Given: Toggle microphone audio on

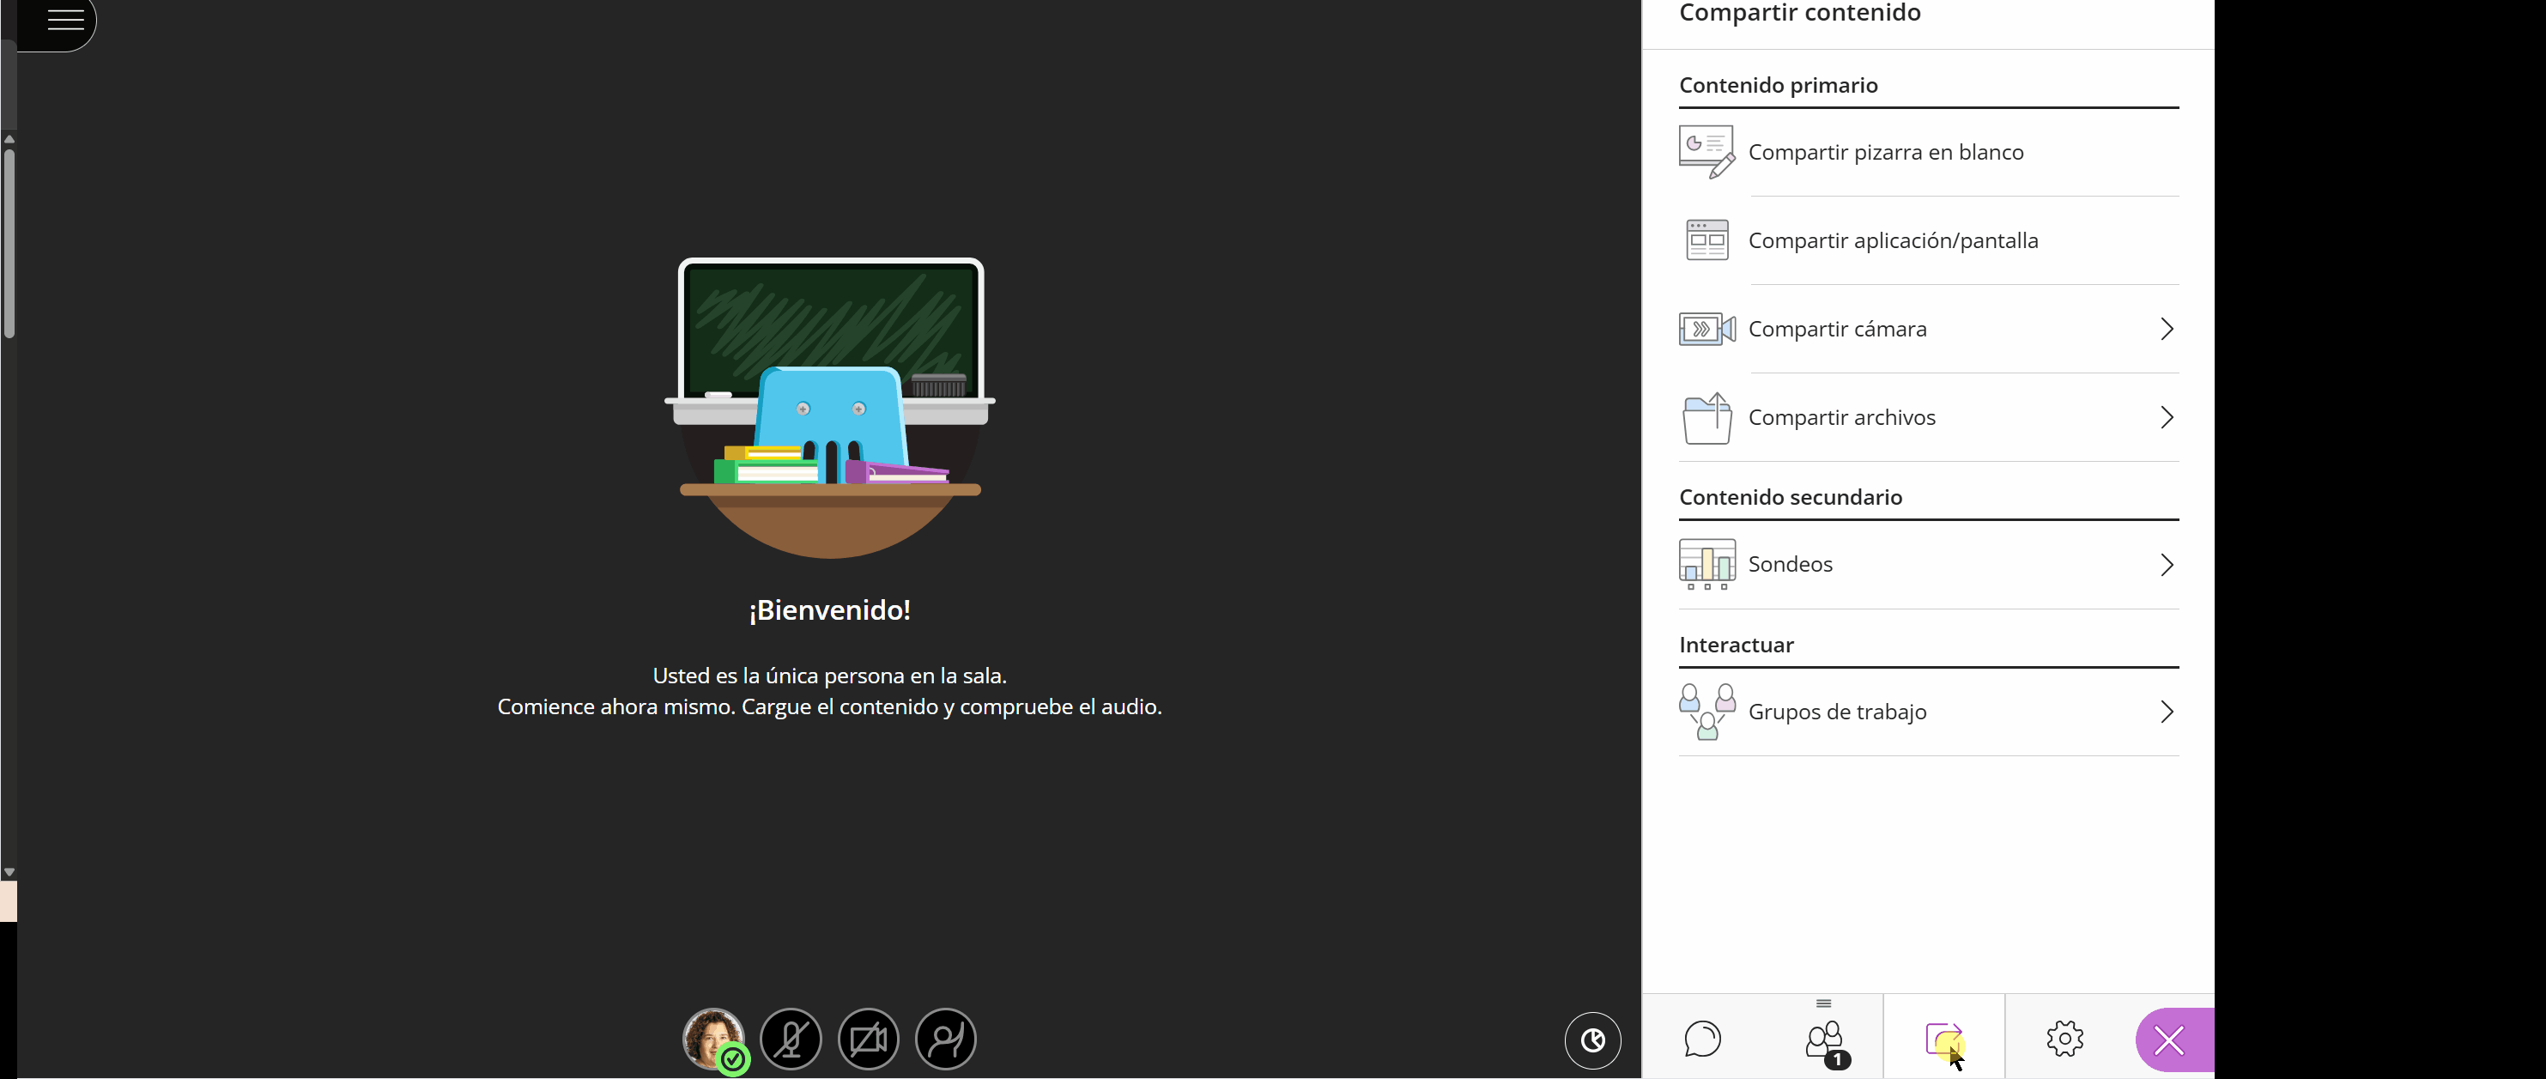Looking at the screenshot, I should coord(791,1040).
